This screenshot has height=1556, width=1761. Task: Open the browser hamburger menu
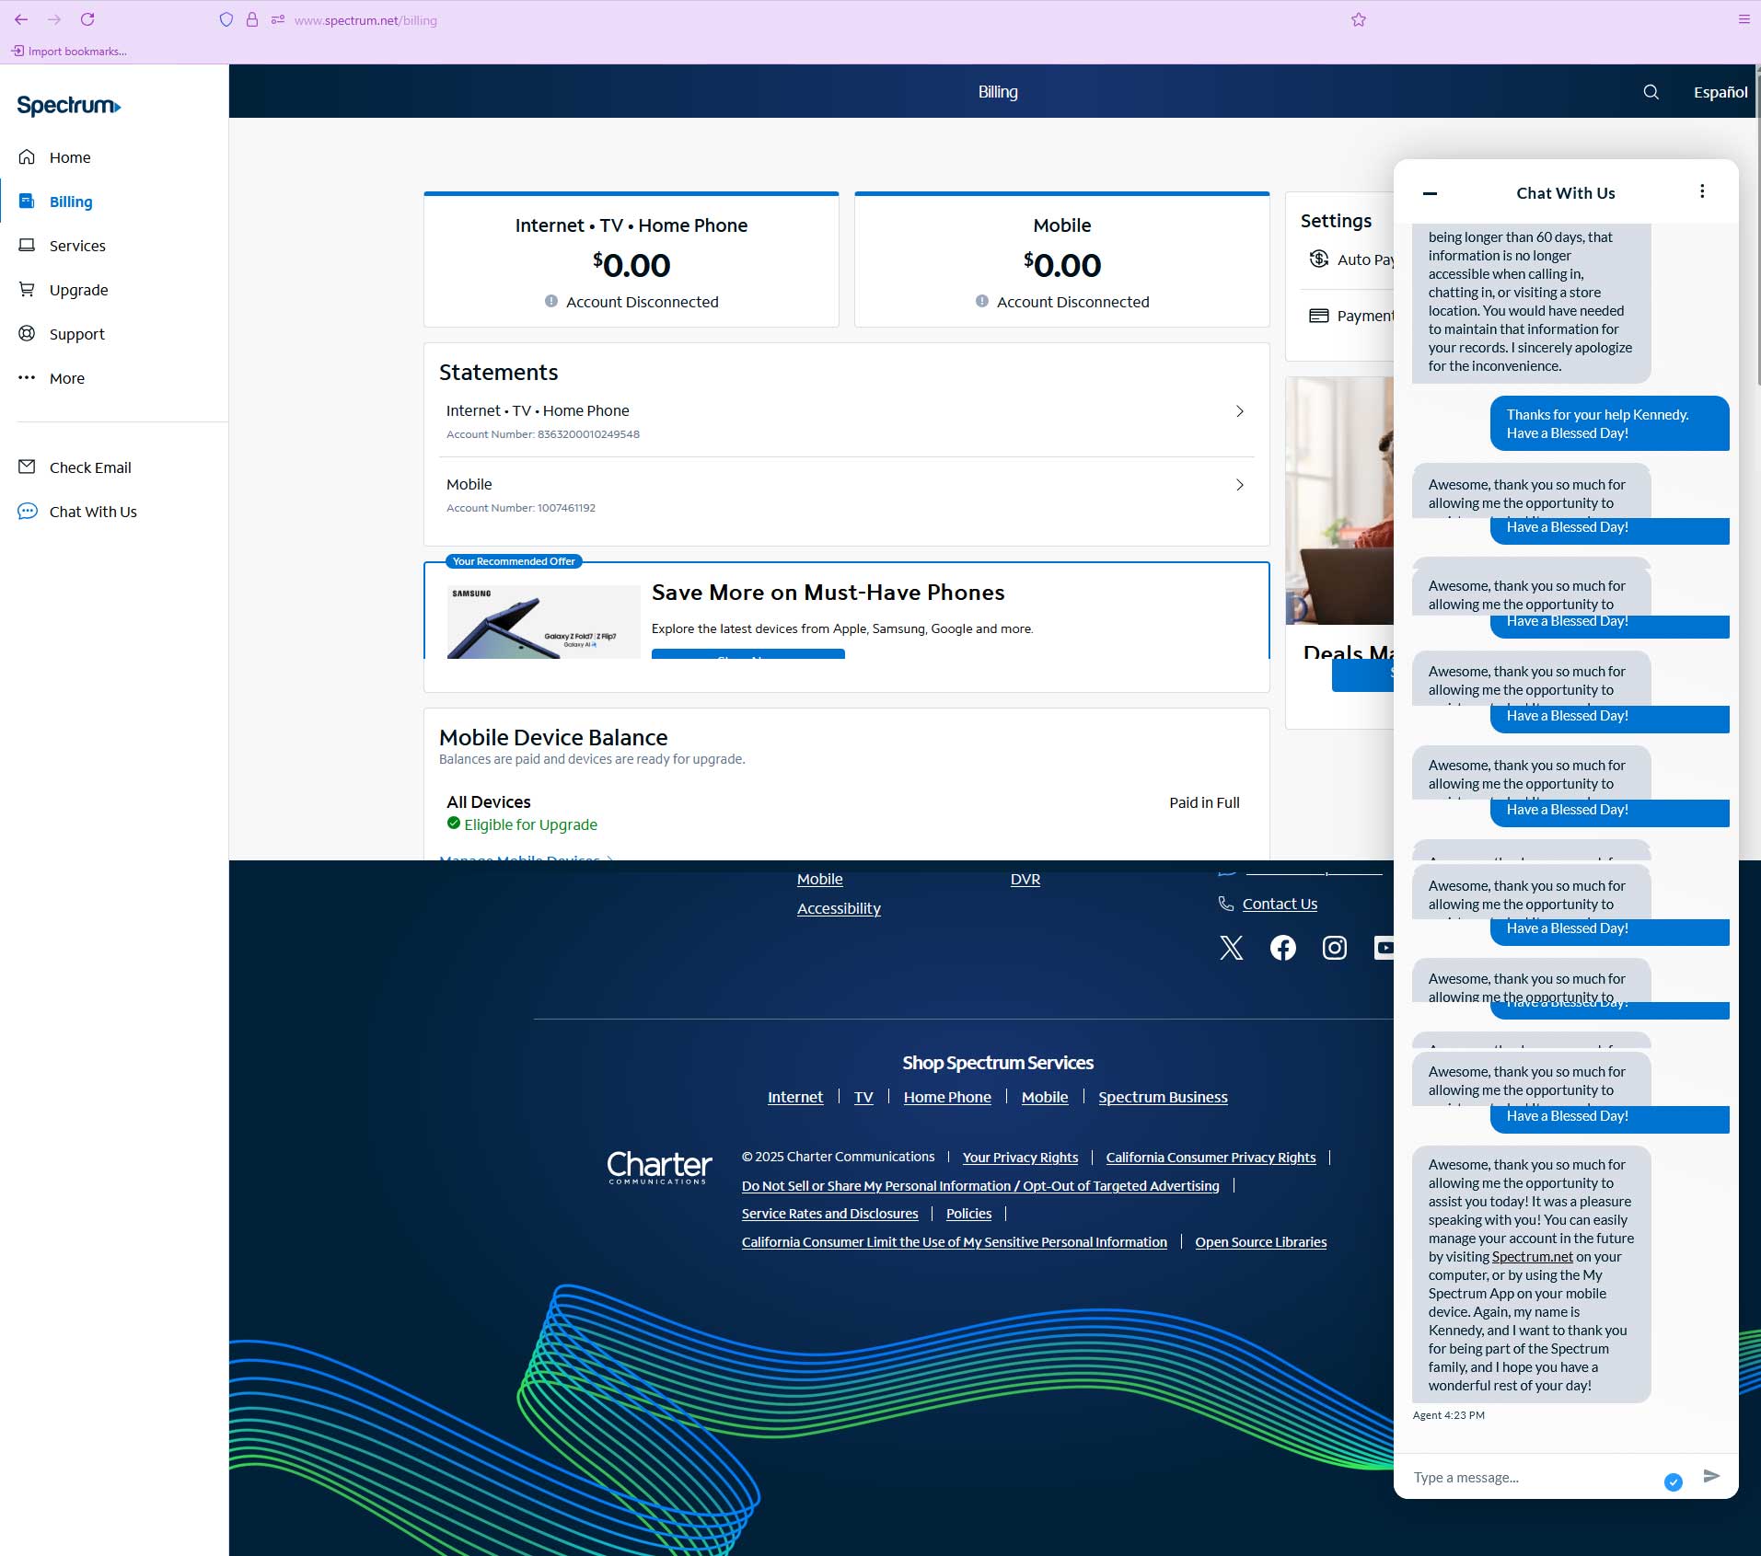[x=1744, y=19]
